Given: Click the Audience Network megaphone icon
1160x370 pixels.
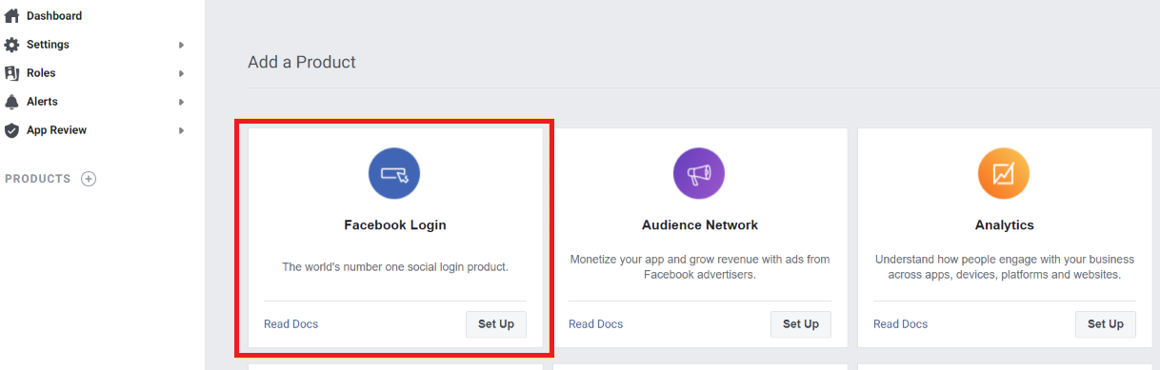Looking at the screenshot, I should pos(699,174).
